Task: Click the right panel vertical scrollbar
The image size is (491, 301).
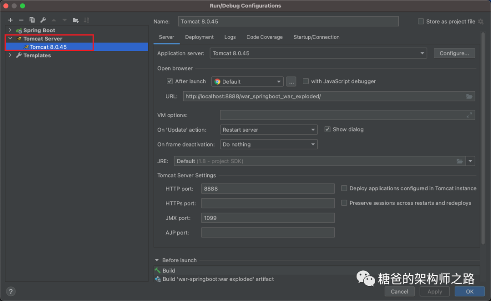Action: tap(483, 138)
